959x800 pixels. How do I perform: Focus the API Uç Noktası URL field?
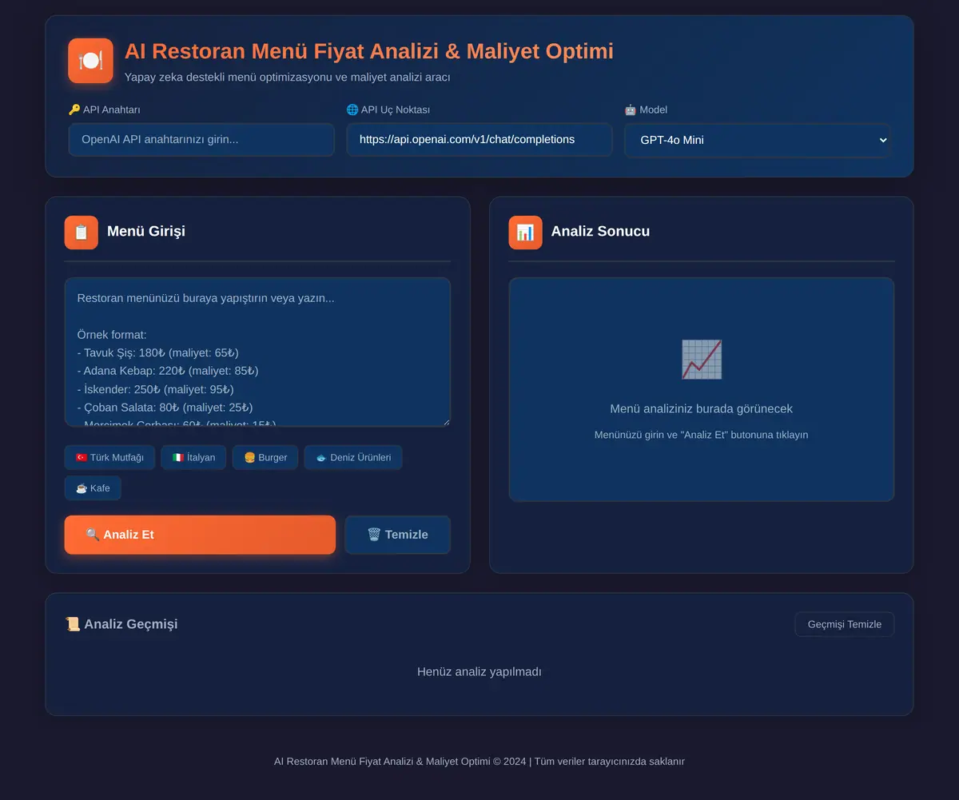click(479, 140)
